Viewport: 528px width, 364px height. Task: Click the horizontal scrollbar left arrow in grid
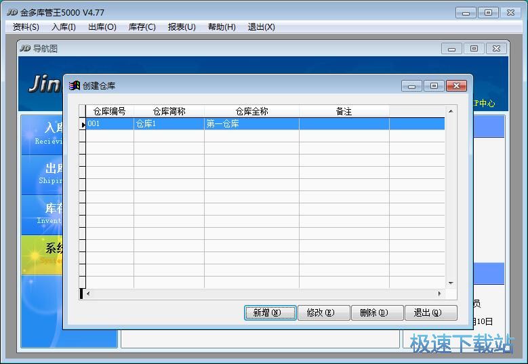click(x=88, y=294)
